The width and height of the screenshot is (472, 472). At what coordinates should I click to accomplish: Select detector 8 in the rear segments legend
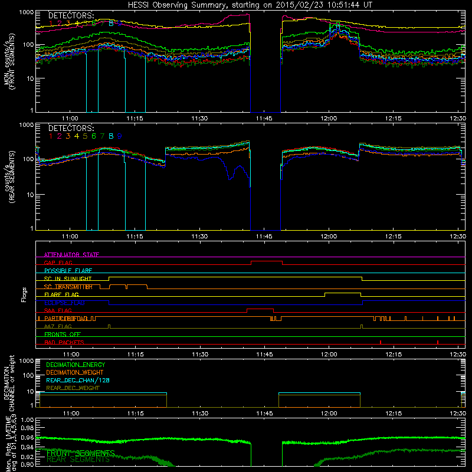[111, 136]
